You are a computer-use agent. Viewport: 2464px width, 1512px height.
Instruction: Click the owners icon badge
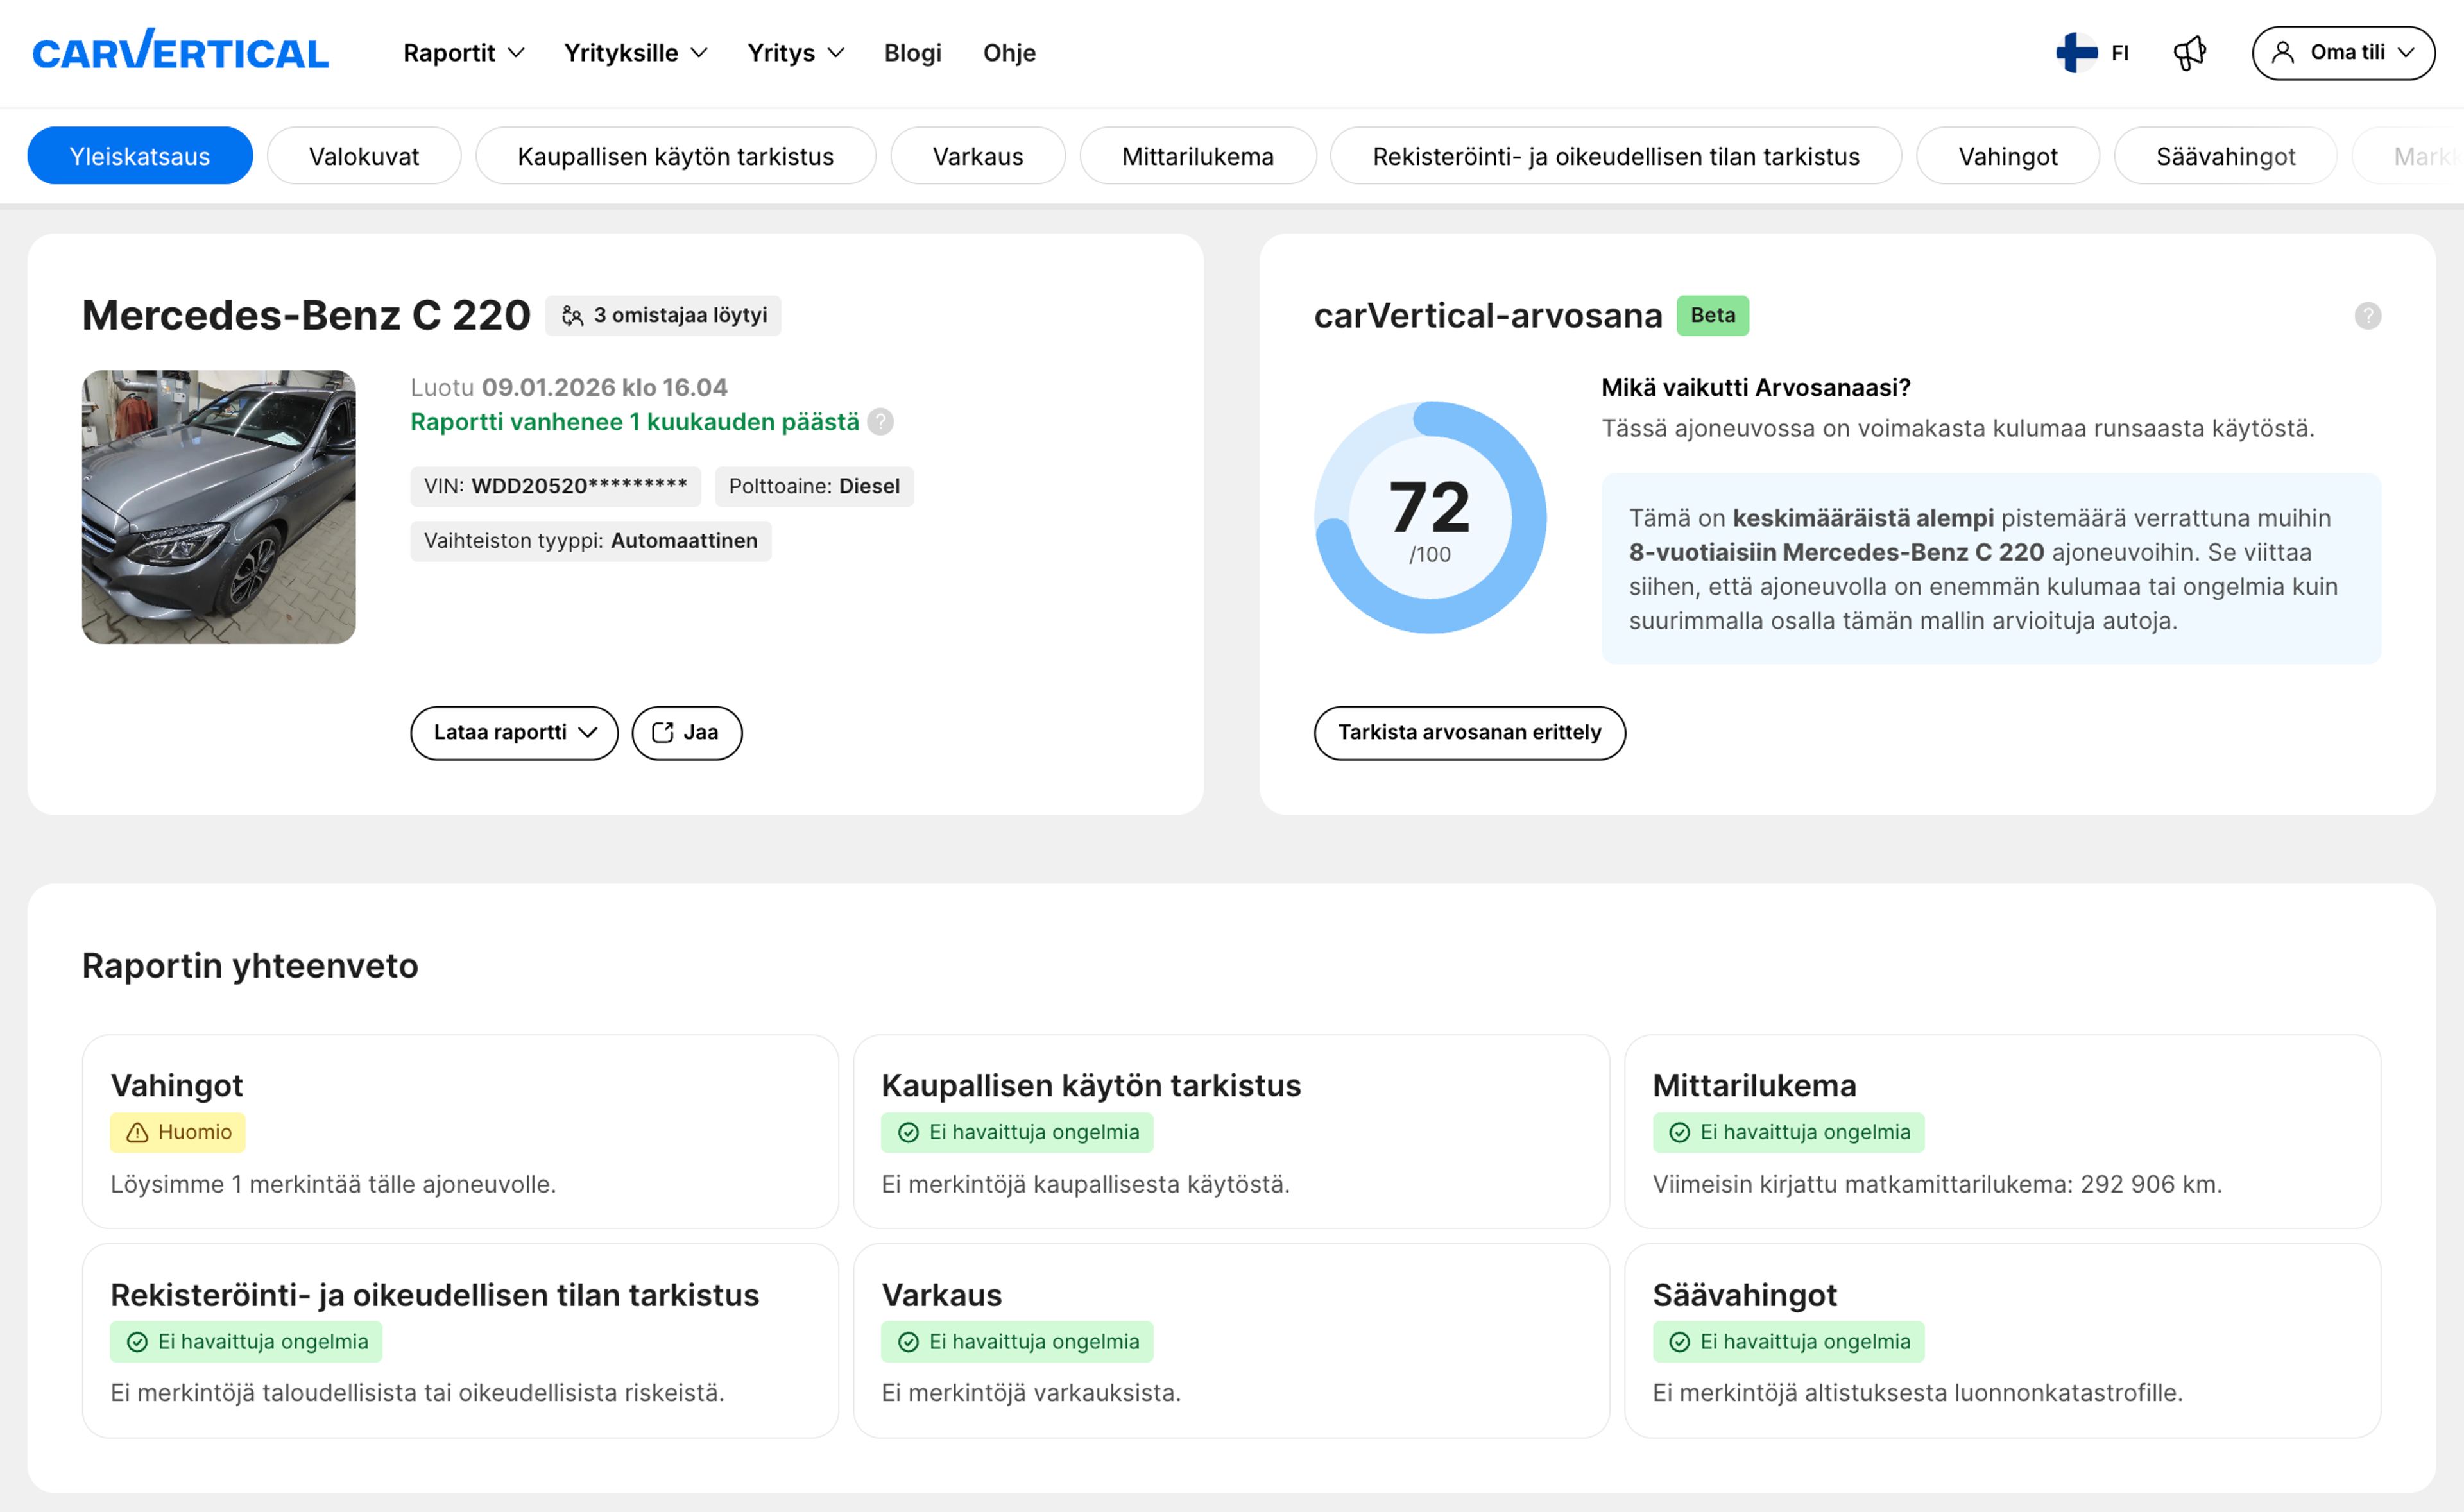point(572,316)
